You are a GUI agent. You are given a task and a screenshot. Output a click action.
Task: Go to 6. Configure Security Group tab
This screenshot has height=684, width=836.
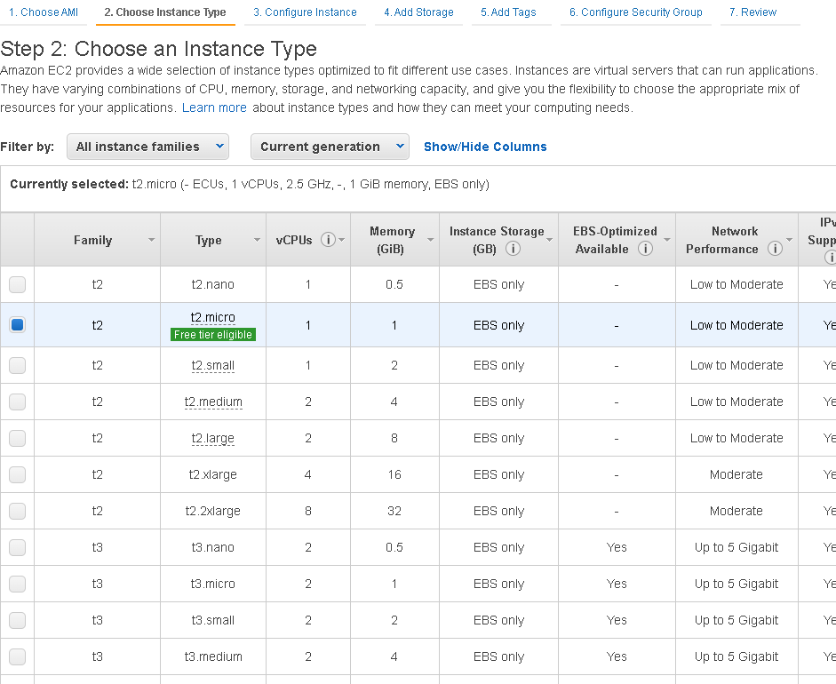635,12
